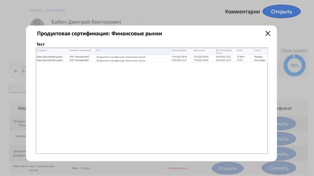Click the О сотруднике breadcrumb link
Viewport: 314px width, 176px height.
pos(56,10)
